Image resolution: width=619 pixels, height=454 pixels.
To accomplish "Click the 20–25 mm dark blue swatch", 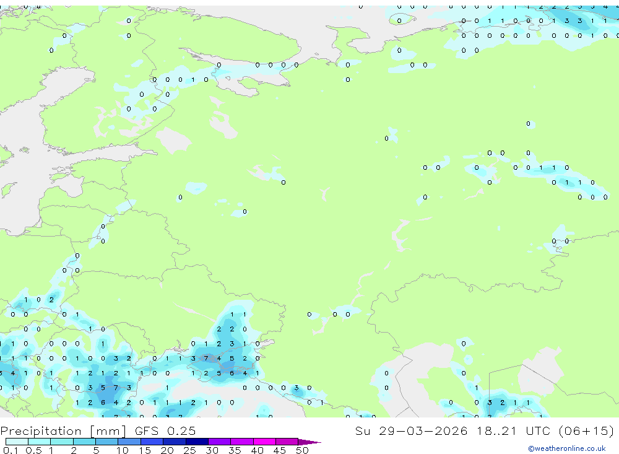I will [x=175, y=442].
